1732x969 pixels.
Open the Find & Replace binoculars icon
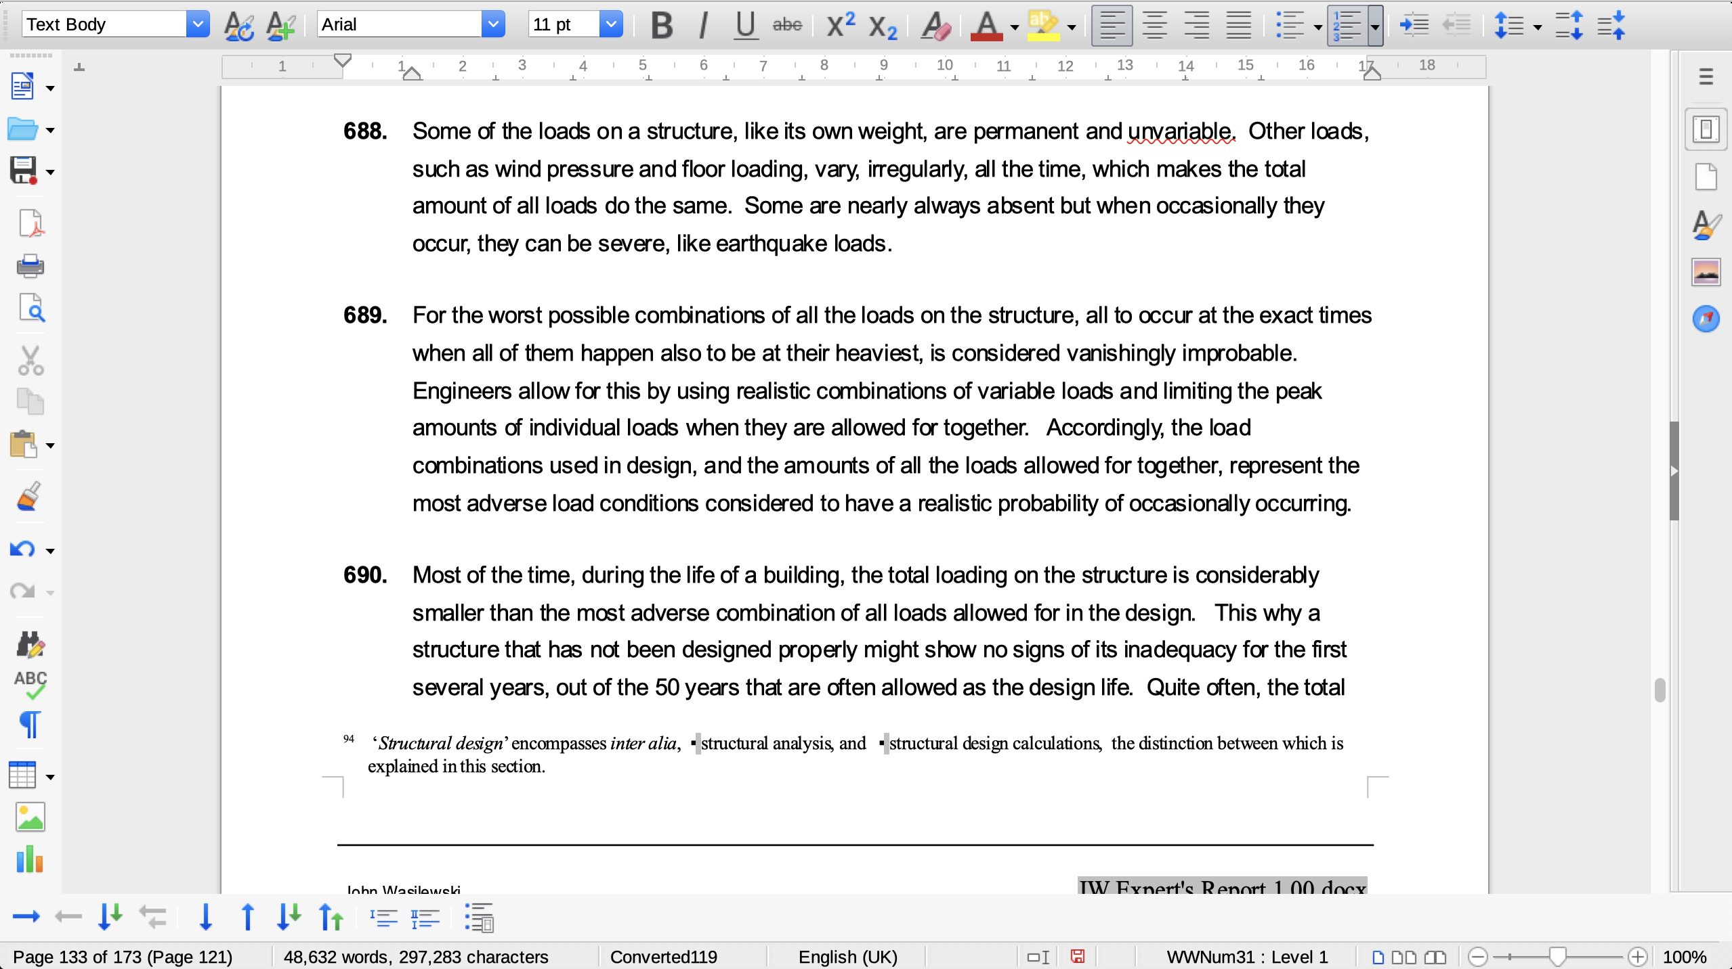(x=30, y=645)
